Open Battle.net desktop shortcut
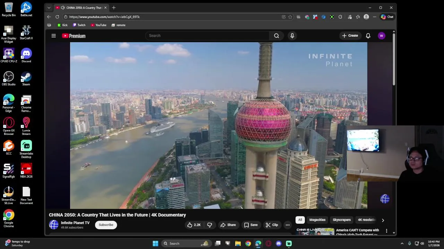Viewport: 444px width, 249px height. [26, 9]
